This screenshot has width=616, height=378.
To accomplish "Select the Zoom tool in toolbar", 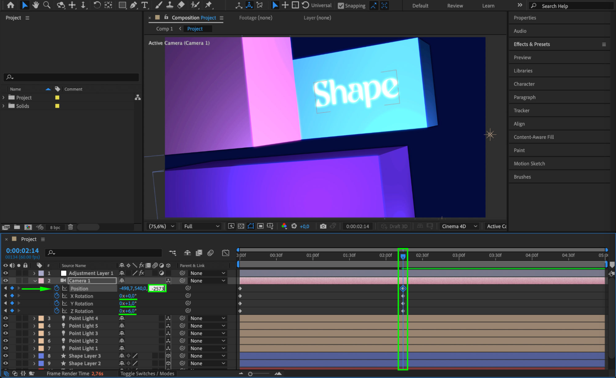I will tap(47, 5).
